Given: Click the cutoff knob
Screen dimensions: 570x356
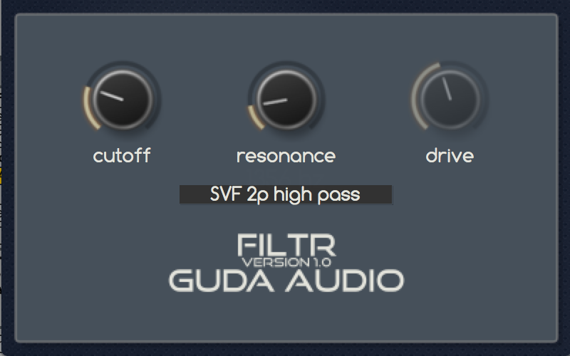Looking at the screenshot, I should (x=123, y=99).
